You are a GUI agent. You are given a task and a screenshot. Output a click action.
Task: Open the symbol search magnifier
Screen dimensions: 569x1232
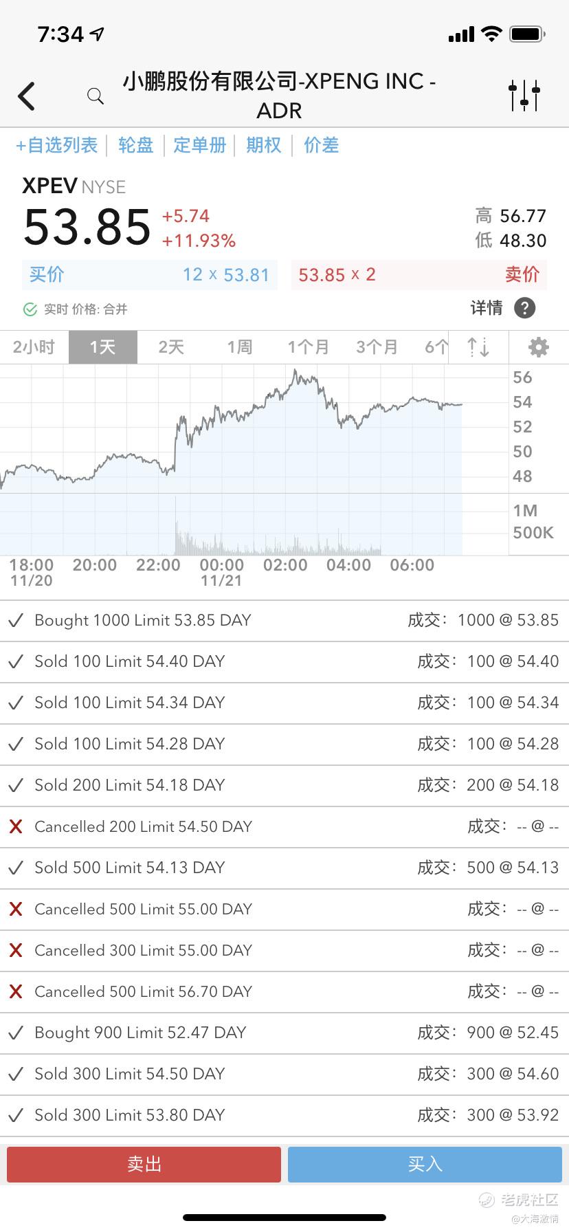96,96
